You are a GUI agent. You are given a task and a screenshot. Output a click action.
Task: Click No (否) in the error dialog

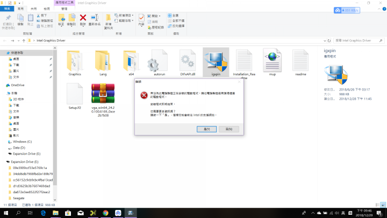pos(229,129)
